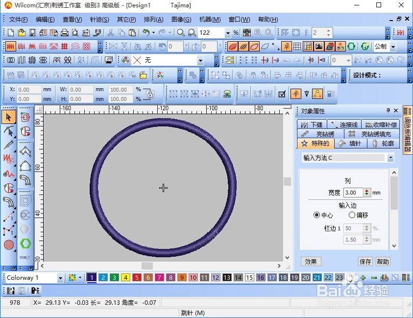Open the color palette icon dropdown arrow

click(x=80, y=277)
